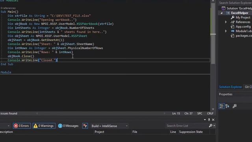Switch to the Git Changes tab
The width and height of the screenshot is (252, 142).
(248, 87)
